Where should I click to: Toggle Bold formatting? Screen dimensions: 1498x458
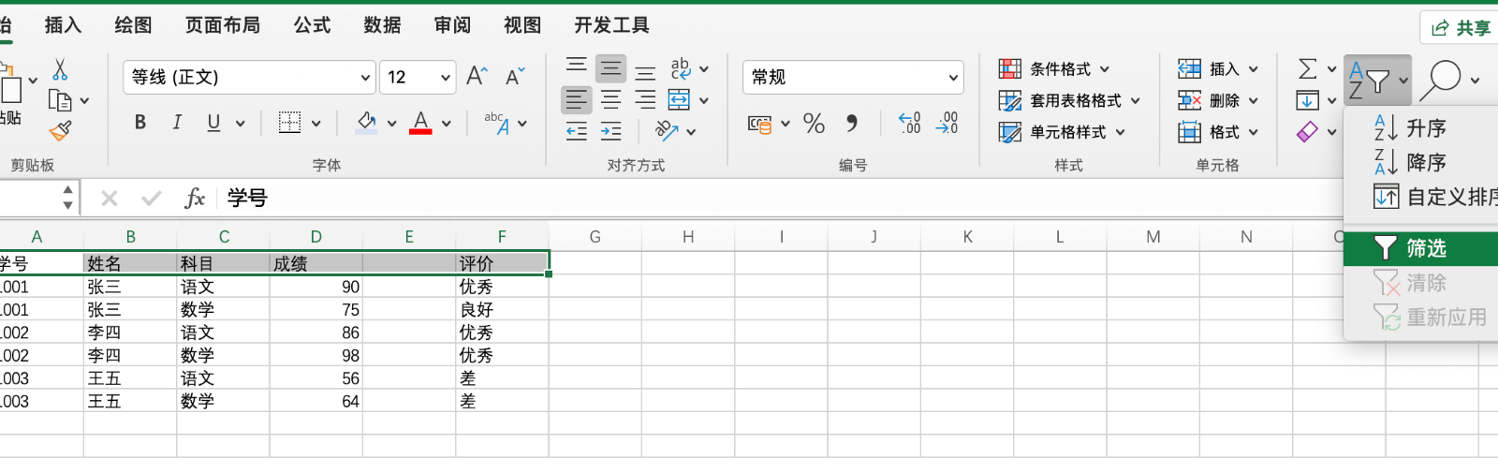140,123
